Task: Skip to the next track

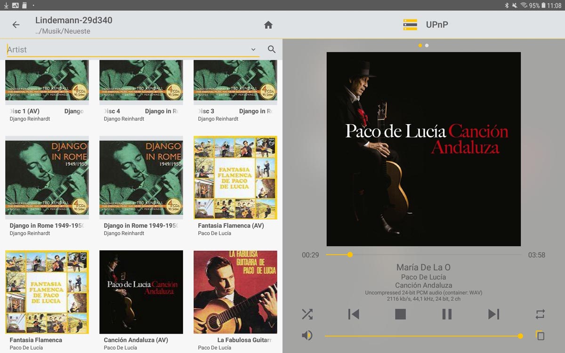Action: pos(493,314)
